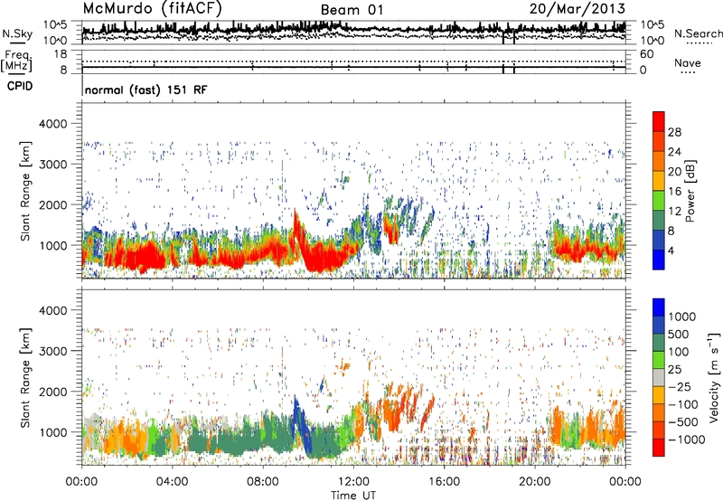
Task: Click the −500 tick on Velocity colorbar
Action: tap(683, 421)
